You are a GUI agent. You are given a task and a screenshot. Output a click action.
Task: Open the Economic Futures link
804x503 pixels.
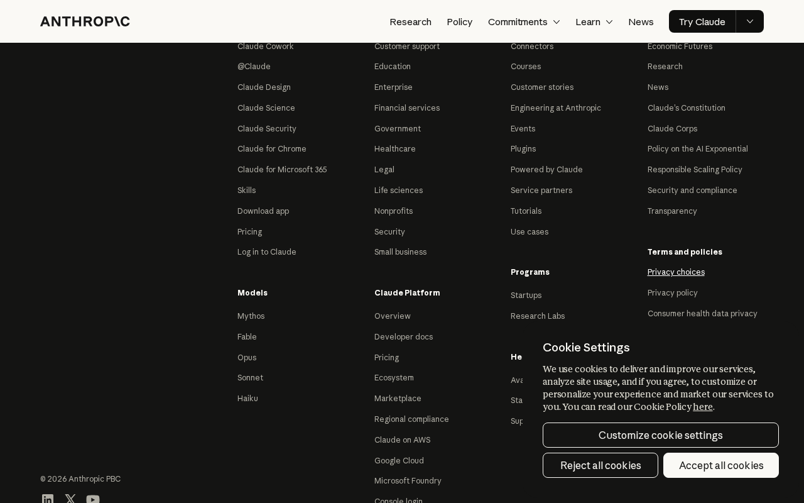click(x=680, y=46)
